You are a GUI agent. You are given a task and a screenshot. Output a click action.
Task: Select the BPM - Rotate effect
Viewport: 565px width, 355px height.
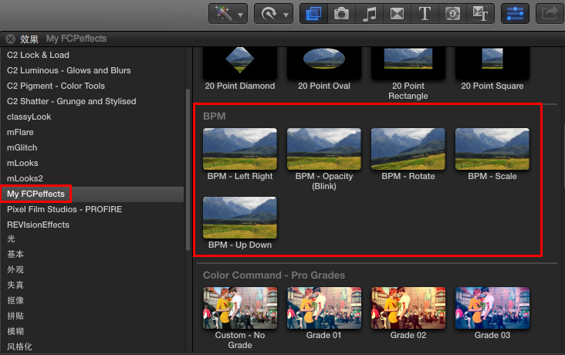click(408, 149)
